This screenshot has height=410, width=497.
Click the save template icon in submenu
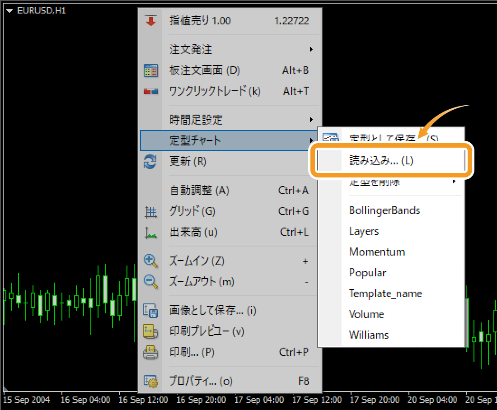click(331, 137)
